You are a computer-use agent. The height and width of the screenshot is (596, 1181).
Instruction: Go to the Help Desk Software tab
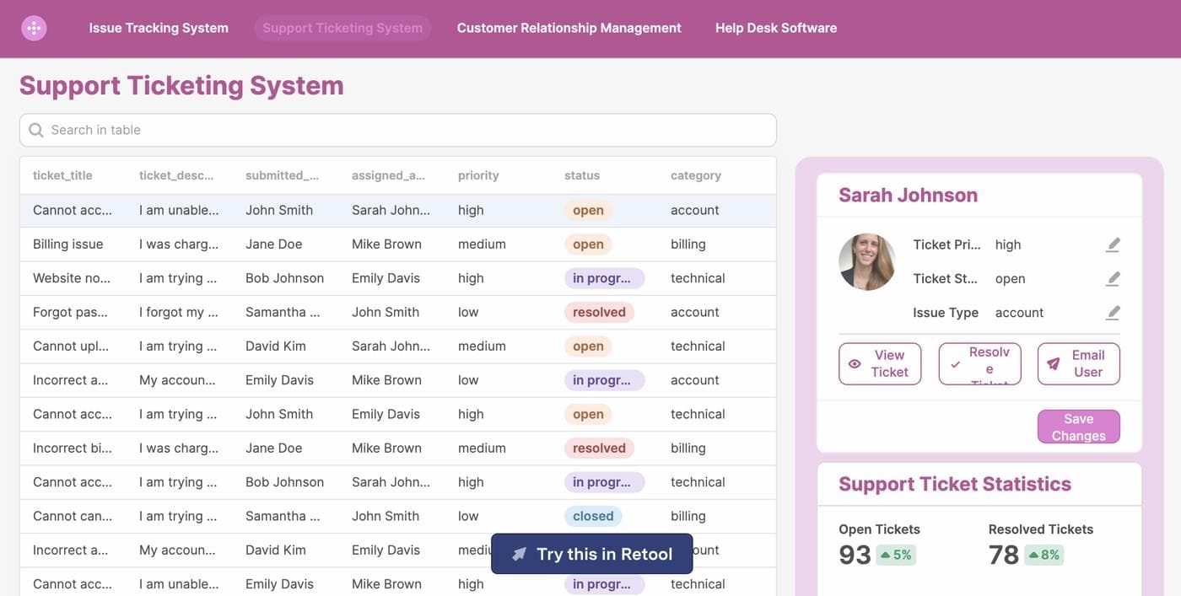pos(775,28)
